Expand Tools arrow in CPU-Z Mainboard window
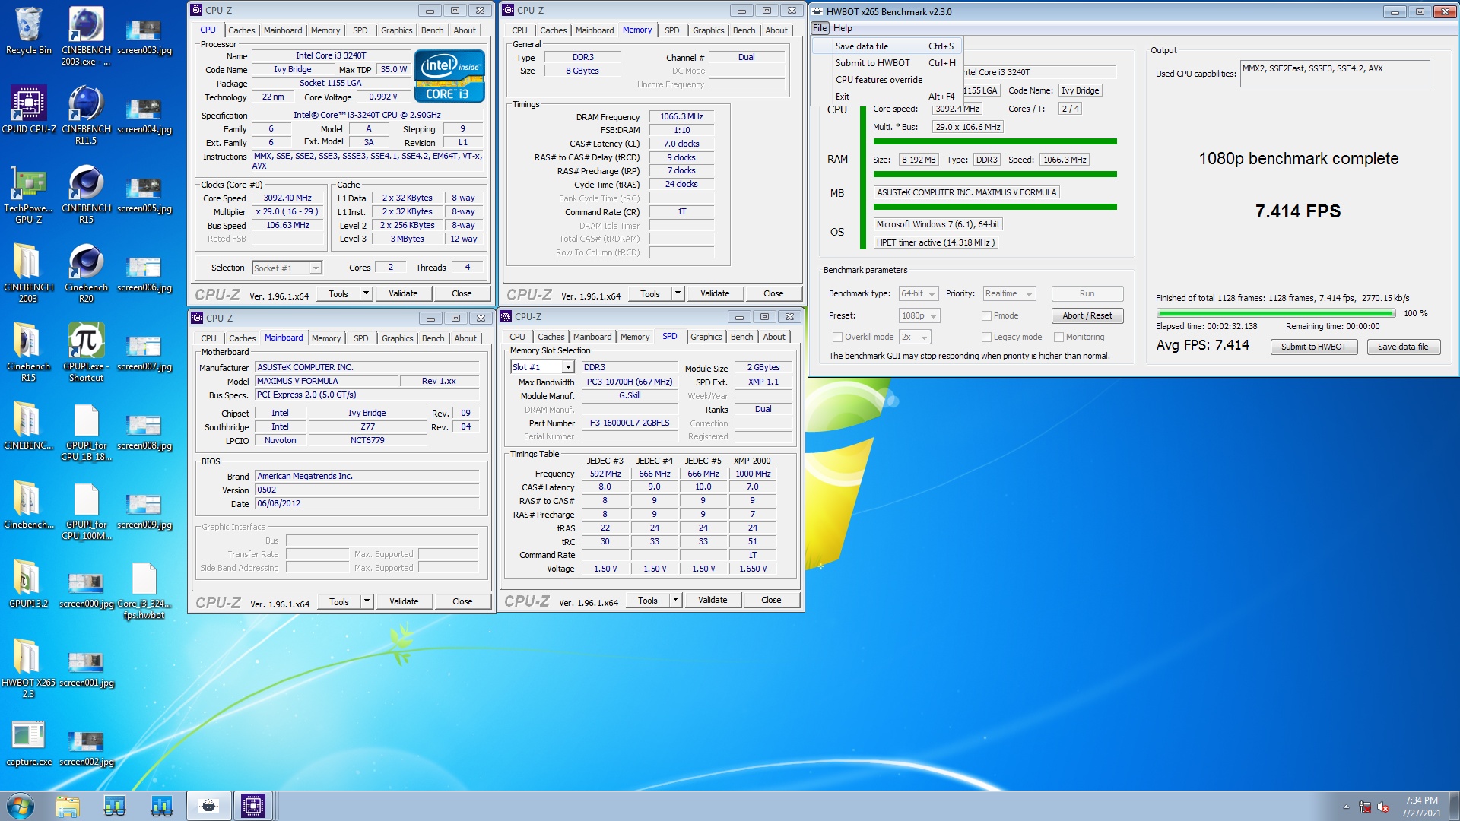1460x821 pixels. click(367, 601)
